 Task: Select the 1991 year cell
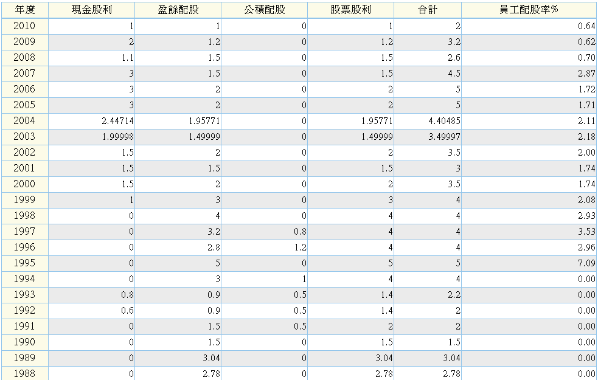pos(25,326)
